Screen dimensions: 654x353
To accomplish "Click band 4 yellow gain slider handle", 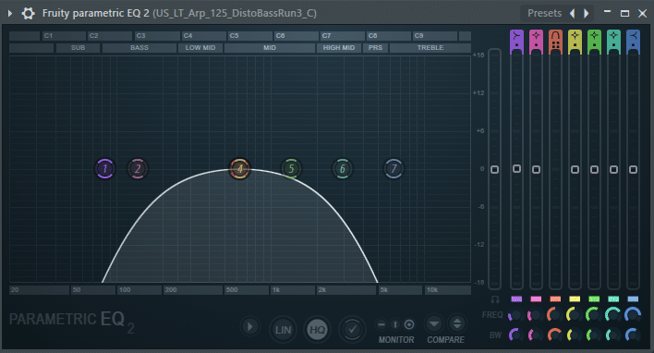I will (x=575, y=169).
